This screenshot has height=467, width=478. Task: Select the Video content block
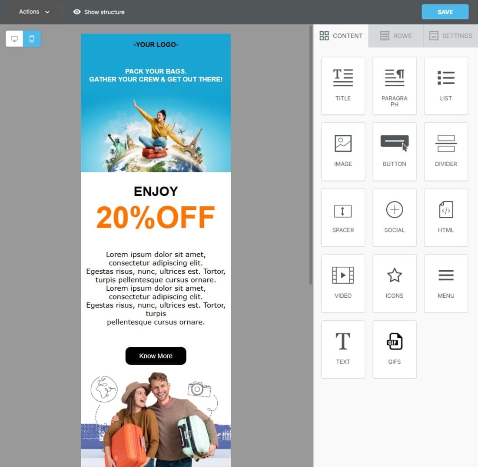(343, 283)
